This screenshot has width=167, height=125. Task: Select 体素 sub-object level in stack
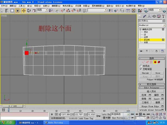[x=146, y=42]
